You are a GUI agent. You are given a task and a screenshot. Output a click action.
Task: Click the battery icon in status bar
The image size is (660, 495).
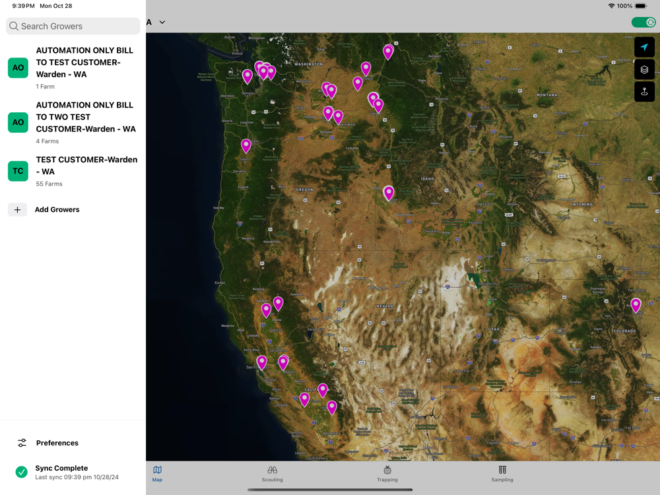(x=641, y=6)
